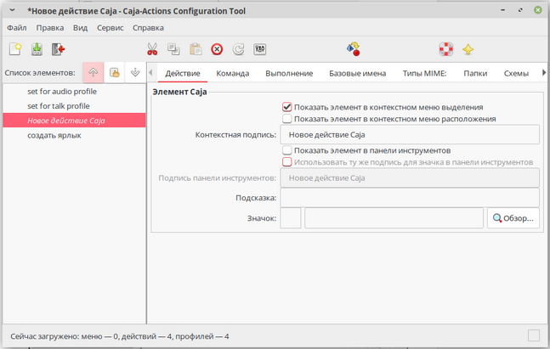Enable show item in location context menu

[x=287, y=119]
